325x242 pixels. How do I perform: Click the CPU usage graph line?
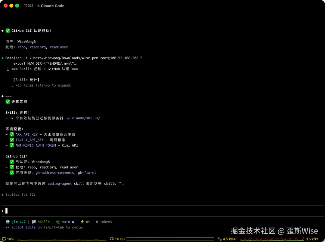pyautogui.click(x=62, y=240)
